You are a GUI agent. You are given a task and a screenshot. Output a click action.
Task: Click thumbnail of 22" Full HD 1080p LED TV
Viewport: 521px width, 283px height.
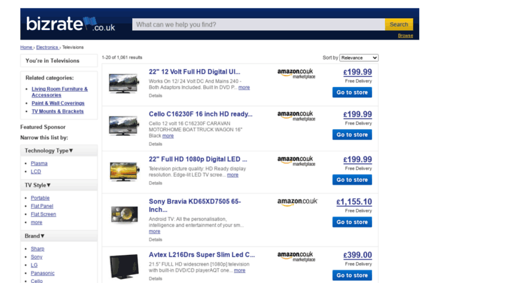click(124, 172)
